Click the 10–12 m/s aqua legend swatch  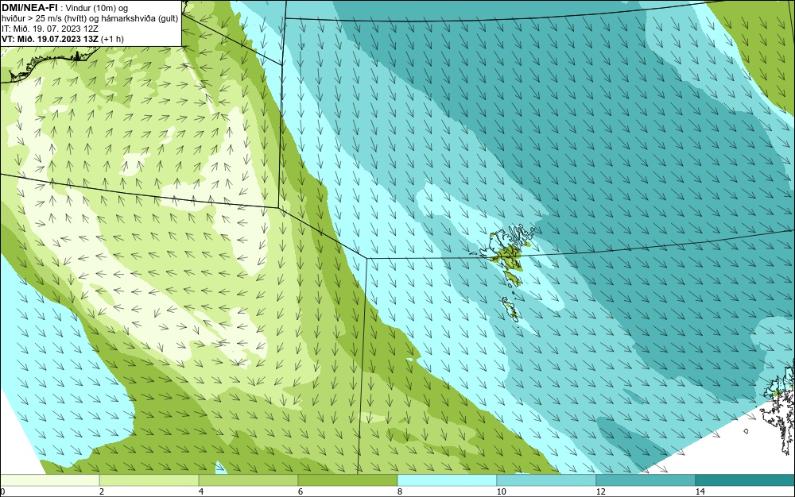(547, 480)
